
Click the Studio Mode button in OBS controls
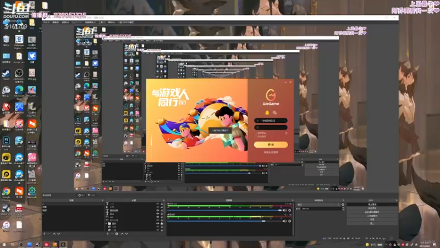pos(372,215)
